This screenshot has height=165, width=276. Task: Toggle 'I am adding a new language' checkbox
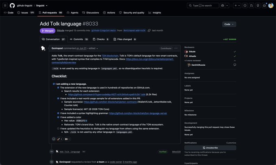coord(54,84)
